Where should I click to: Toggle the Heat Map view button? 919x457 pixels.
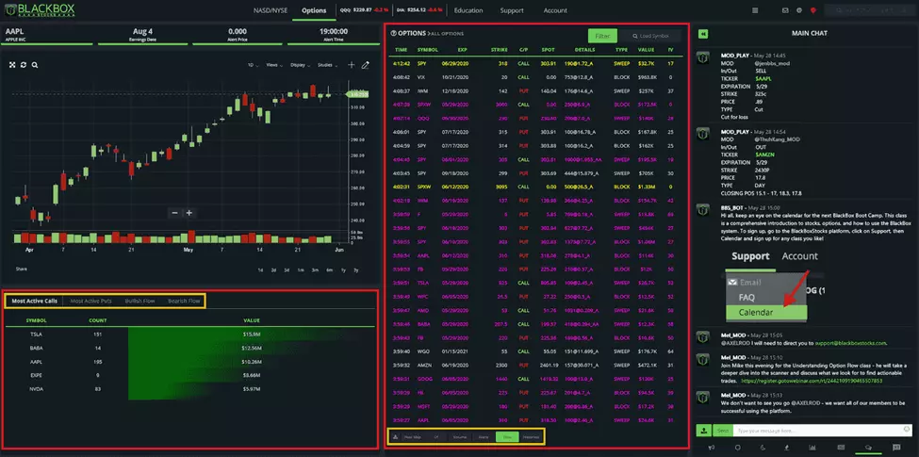(414, 436)
